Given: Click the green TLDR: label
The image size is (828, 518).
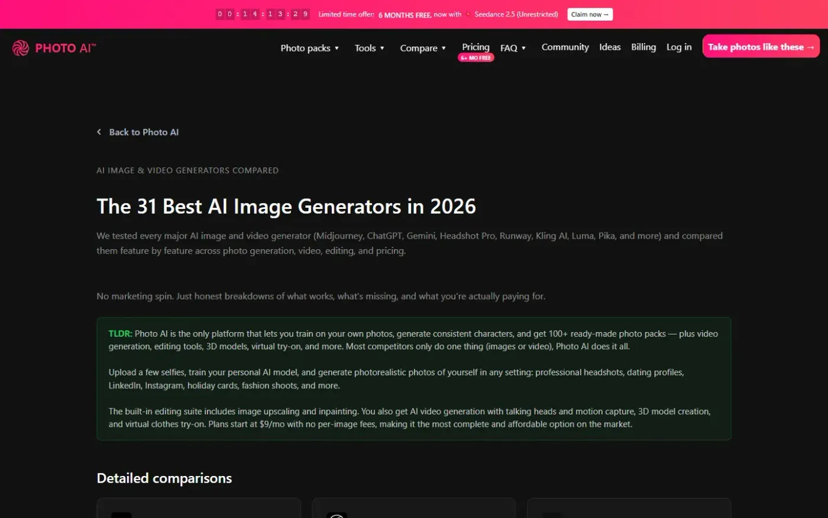Looking at the screenshot, I should point(120,334).
